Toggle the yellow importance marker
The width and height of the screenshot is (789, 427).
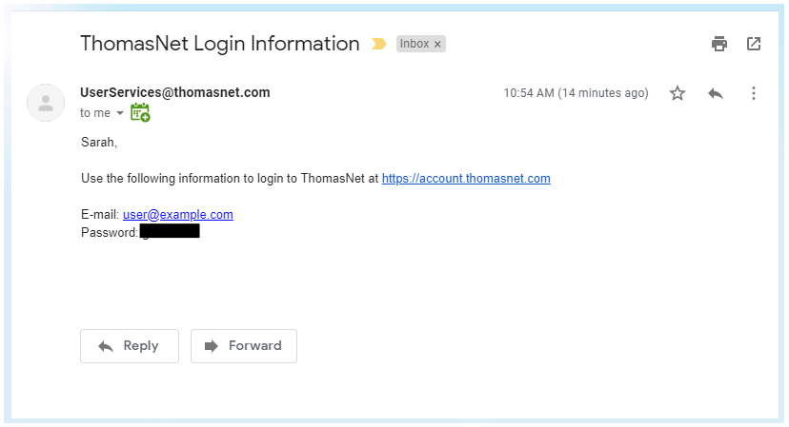pyautogui.click(x=379, y=44)
